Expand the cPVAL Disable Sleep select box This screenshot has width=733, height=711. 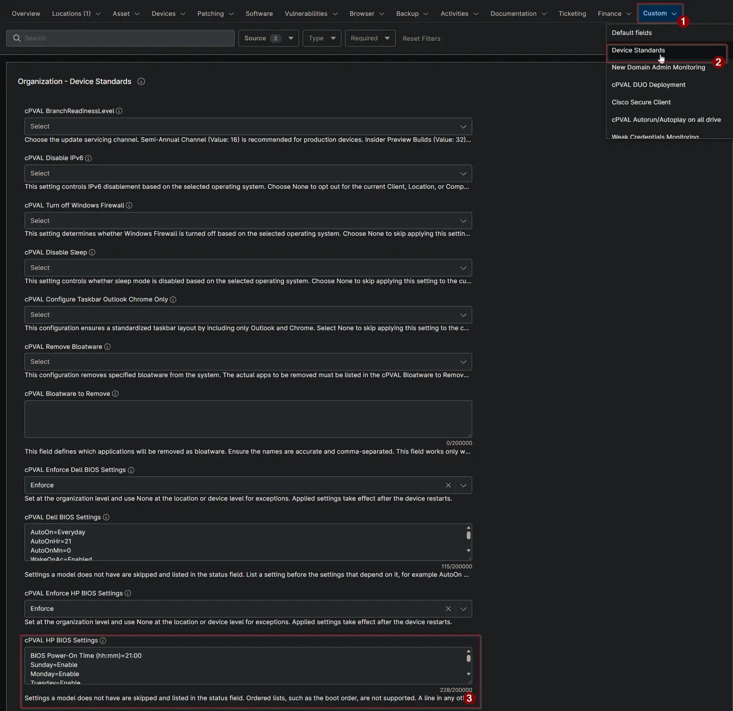point(248,268)
